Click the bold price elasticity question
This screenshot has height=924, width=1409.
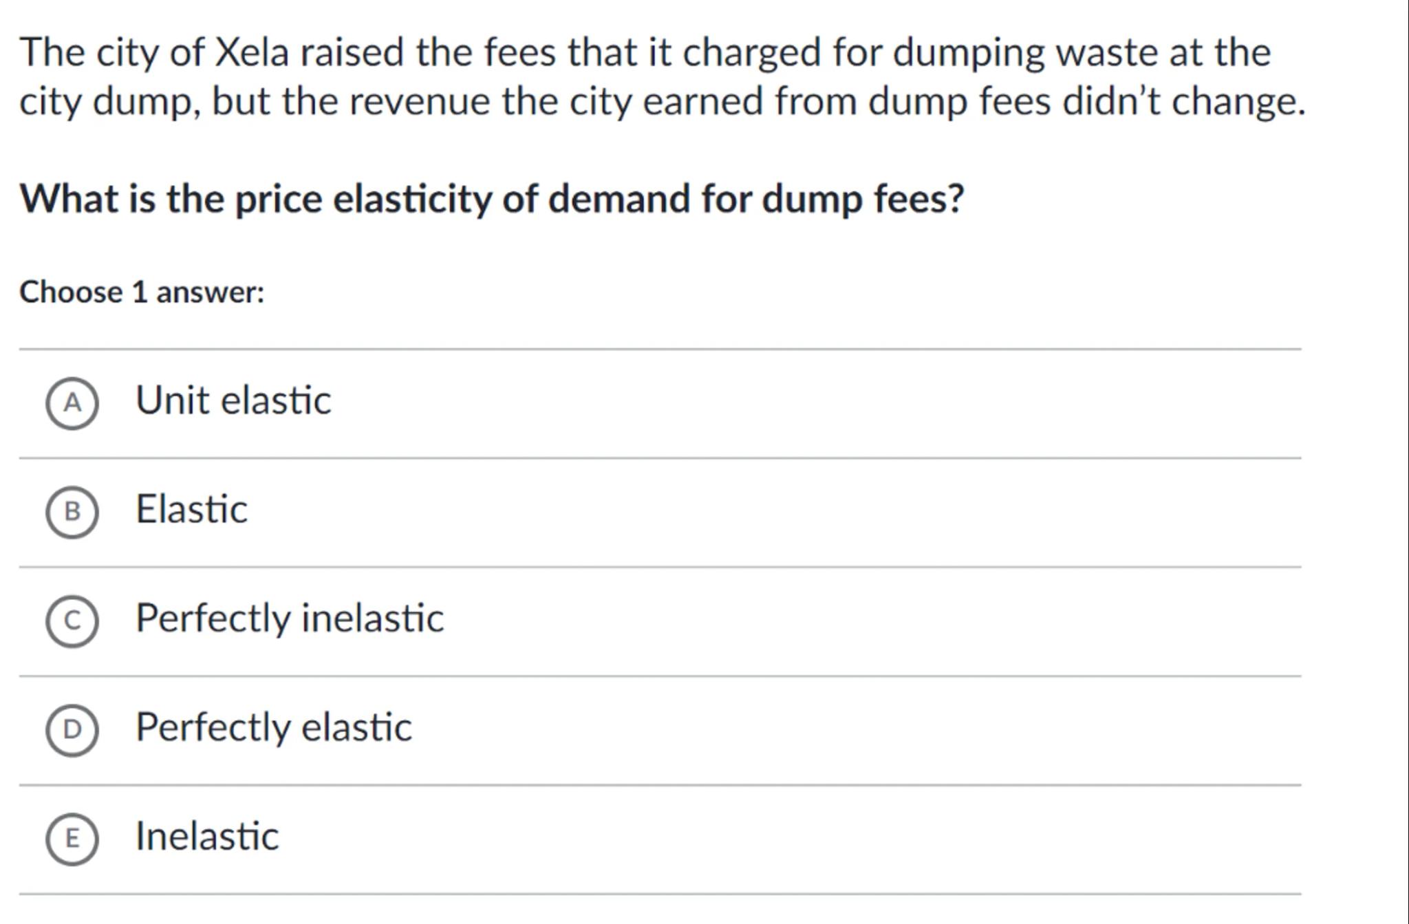point(491,200)
